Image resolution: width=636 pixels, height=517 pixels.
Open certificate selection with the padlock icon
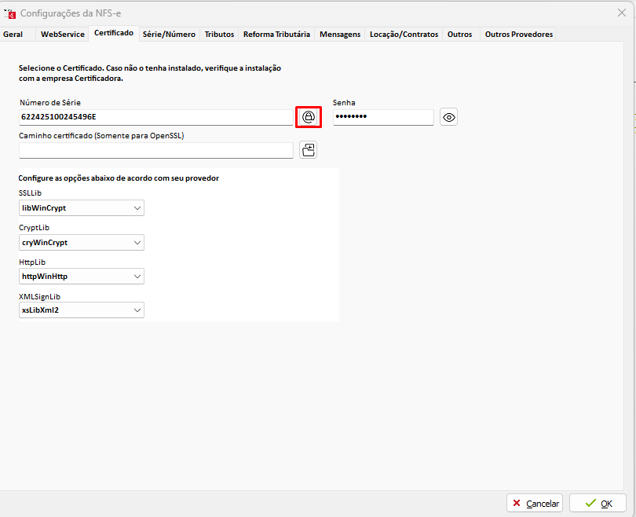coord(309,117)
